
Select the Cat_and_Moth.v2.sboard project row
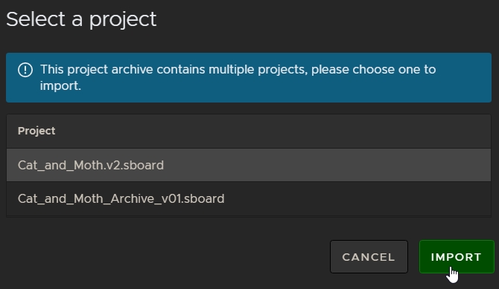point(249,165)
